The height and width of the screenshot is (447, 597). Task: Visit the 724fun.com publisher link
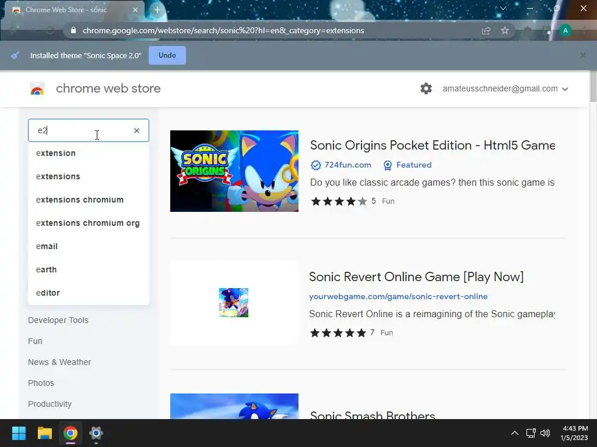pos(347,165)
